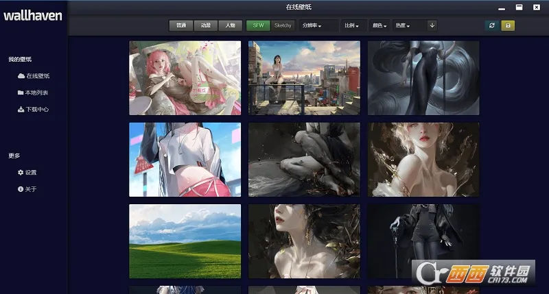The image size is (549, 294).
Task: Open the green grass field wallpaper thumbnail
Action: pos(185,241)
